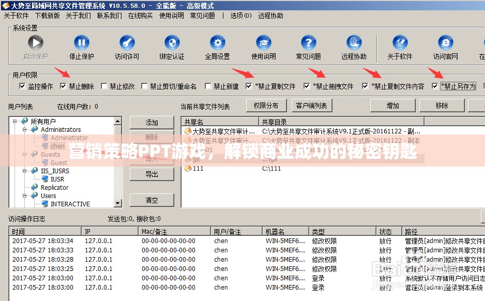Open 远程协助 menu item
Image resolution: width=485 pixels, height=301 pixels.
click(x=270, y=16)
